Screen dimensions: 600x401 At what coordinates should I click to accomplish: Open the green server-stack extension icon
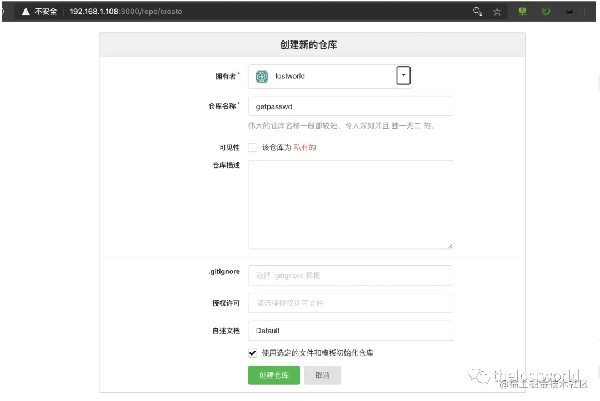522,11
